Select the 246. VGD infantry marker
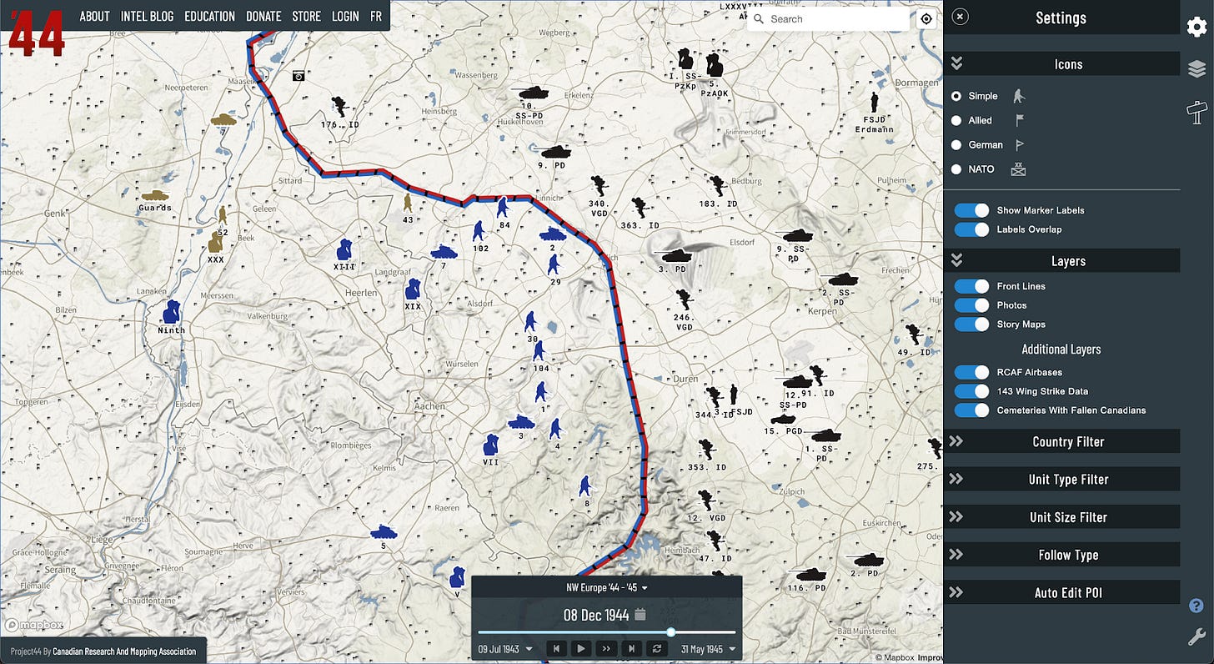Image resolution: width=1214 pixels, height=664 pixels. [685, 299]
